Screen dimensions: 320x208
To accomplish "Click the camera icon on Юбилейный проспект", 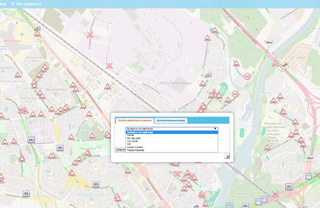I will coord(96,184).
